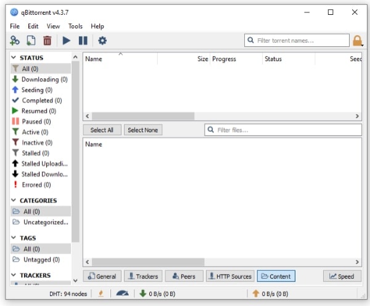Select the Seeding (0) status filter

point(40,90)
